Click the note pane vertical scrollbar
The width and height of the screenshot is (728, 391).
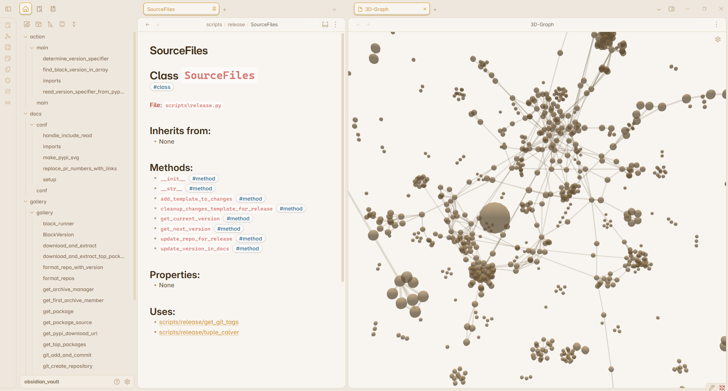343,158
